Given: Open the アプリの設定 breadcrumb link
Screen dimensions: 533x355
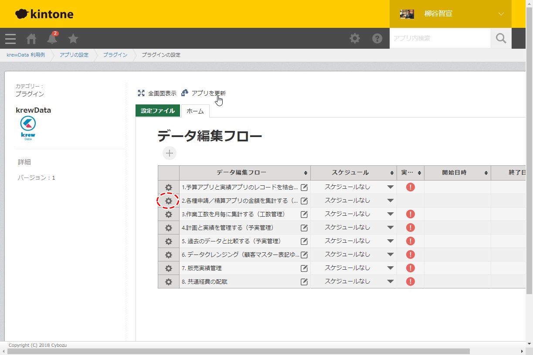Looking at the screenshot, I should (x=74, y=55).
